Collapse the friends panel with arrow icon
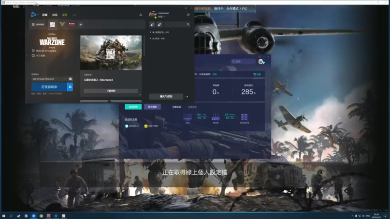The image size is (390, 219). pyautogui.click(x=187, y=96)
